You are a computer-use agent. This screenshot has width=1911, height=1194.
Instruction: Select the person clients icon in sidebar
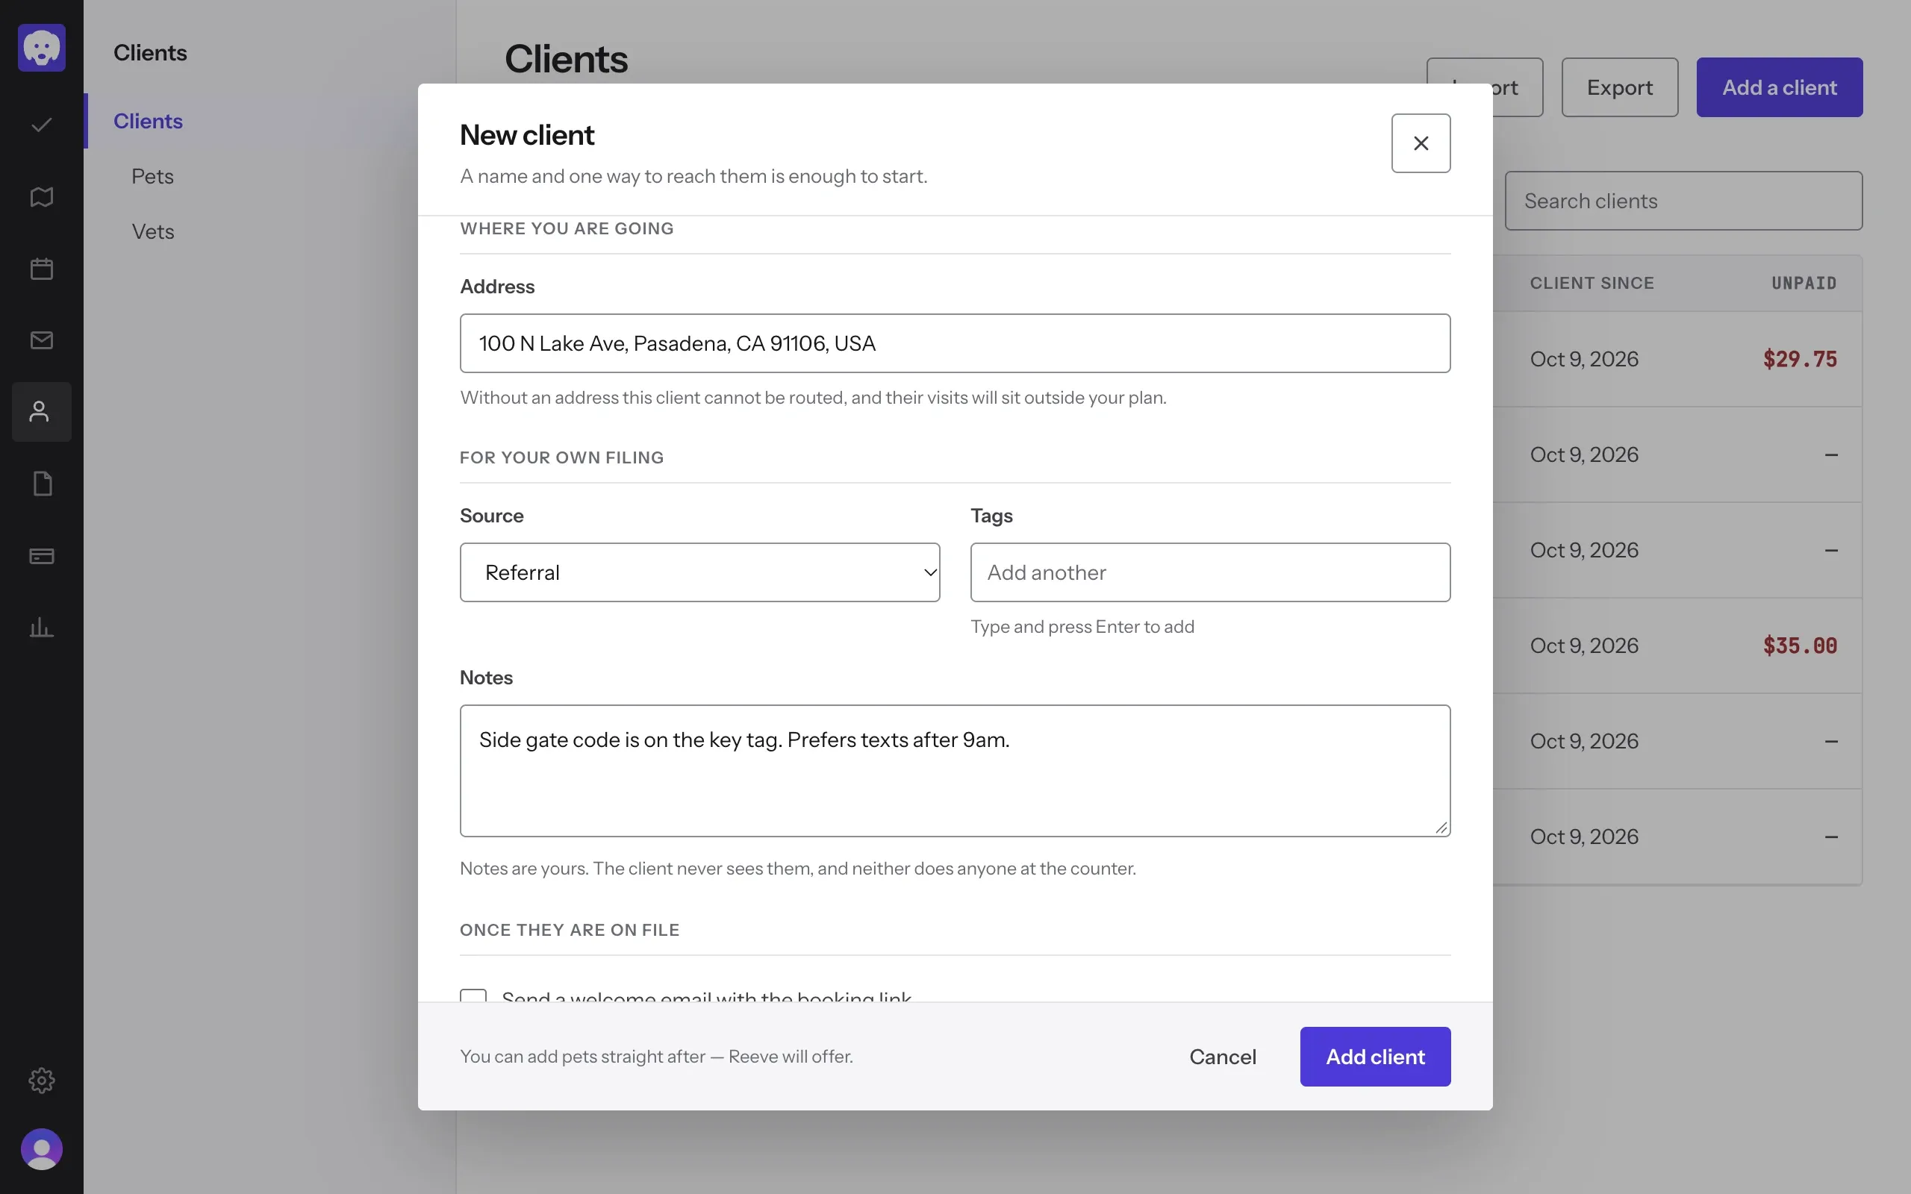pyautogui.click(x=41, y=411)
